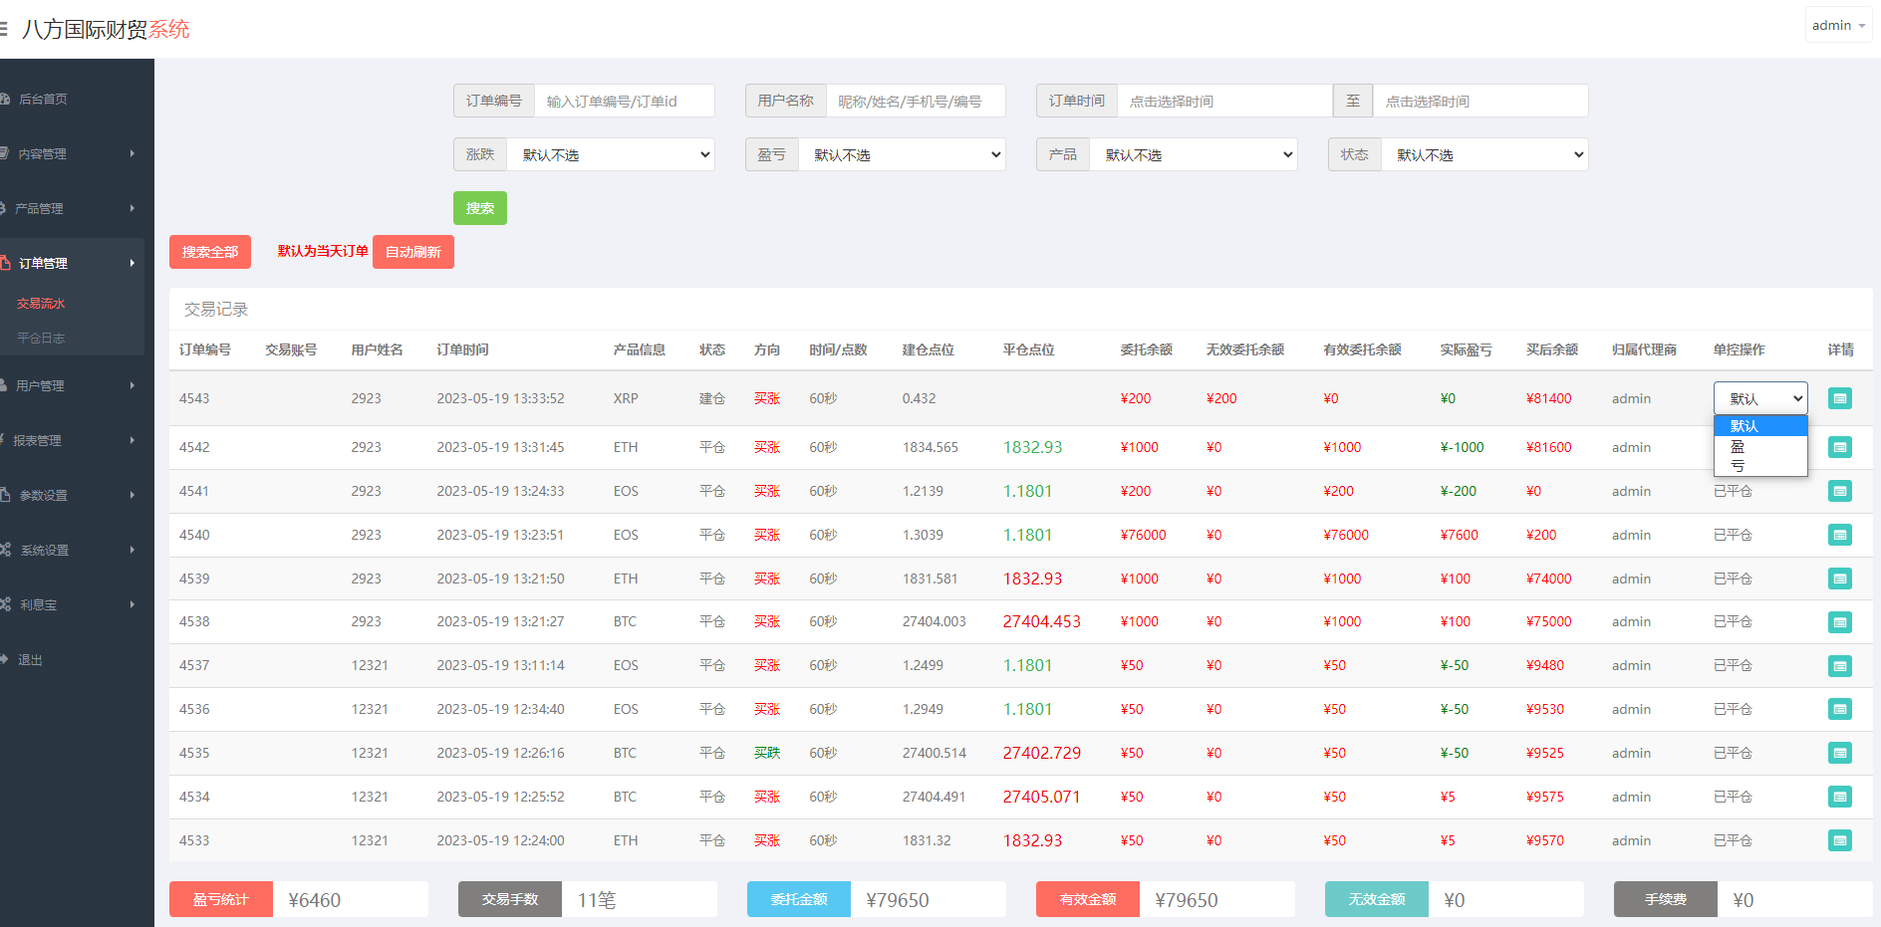Open details icon for order 4537
This screenshot has height=927, width=1881.
(1839, 665)
